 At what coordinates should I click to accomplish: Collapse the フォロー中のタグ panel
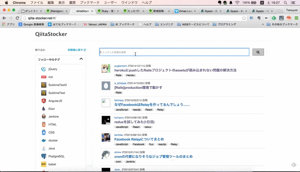(81, 59)
